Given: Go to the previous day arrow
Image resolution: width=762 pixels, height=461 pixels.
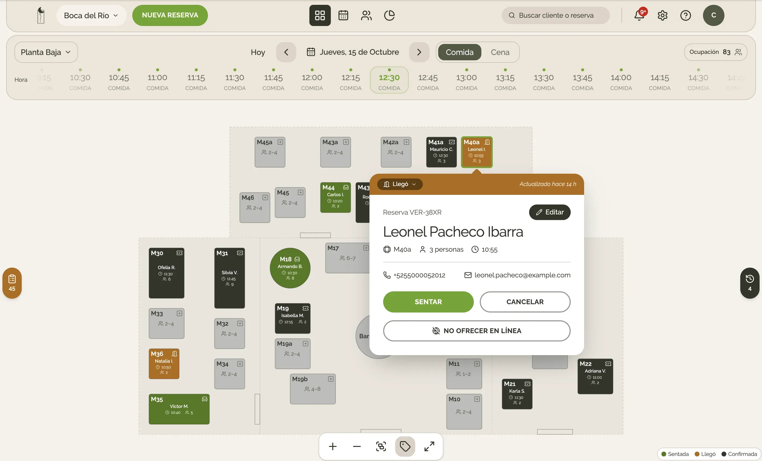Looking at the screenshot, I should pos(286,52).
